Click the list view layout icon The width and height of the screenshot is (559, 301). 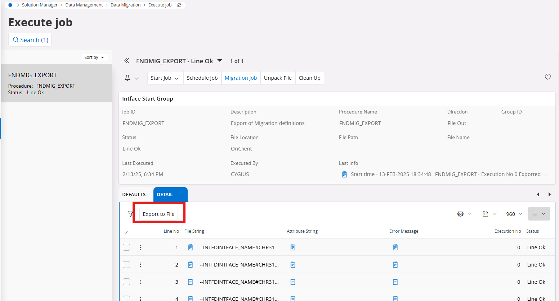[x=535, y=214]
